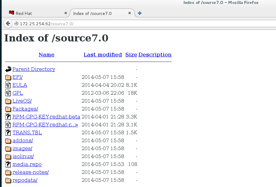This screenshot has width=276, height=187.
Task: Sort listing by Size column
Action: coord(131,55)
